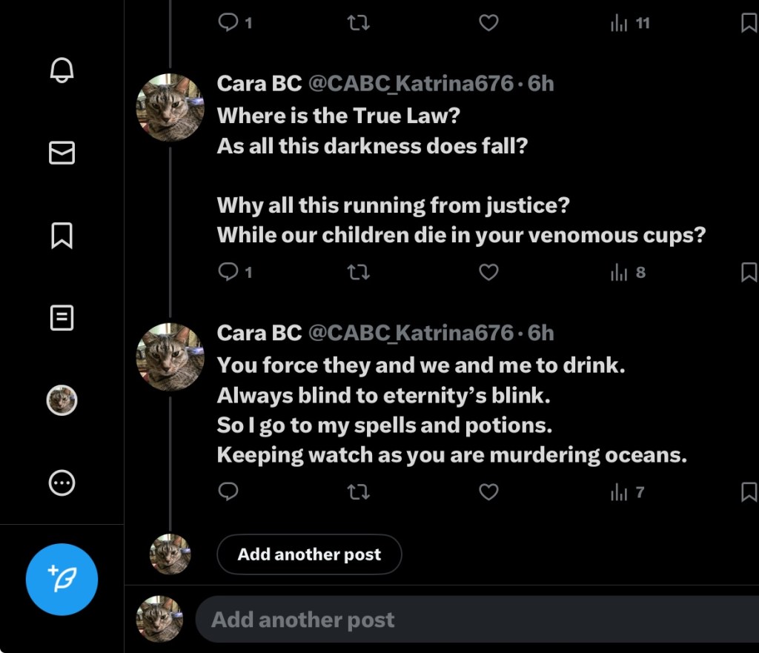Open the Notifications bell in sidebar
This screenshot has width=759, height=653.
point(62,70)
